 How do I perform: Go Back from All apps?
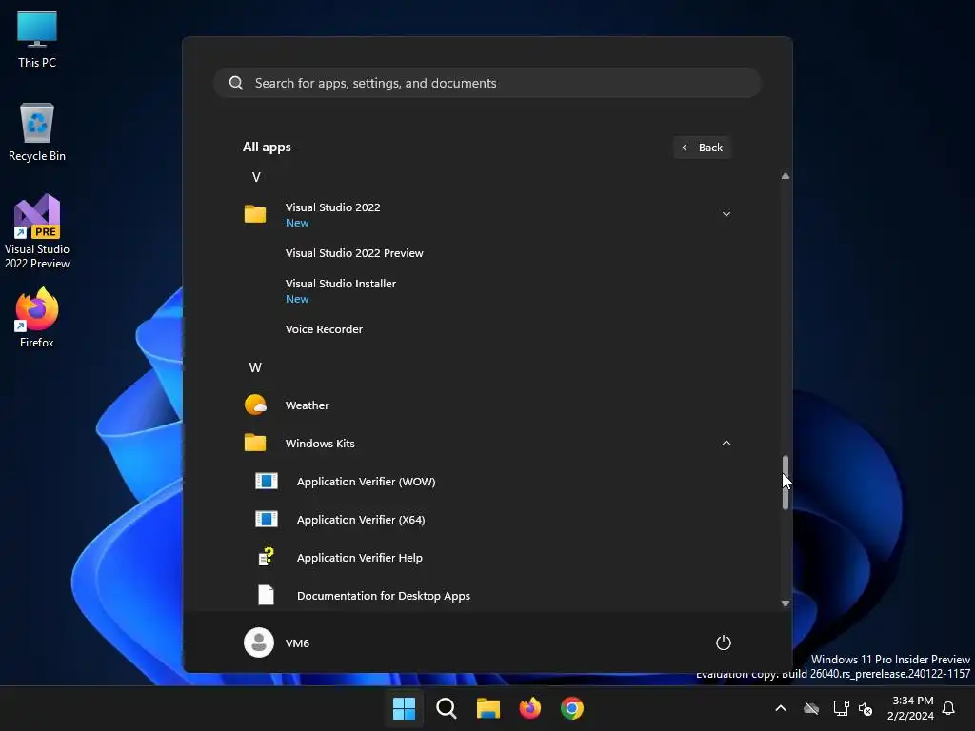point(702,148)
